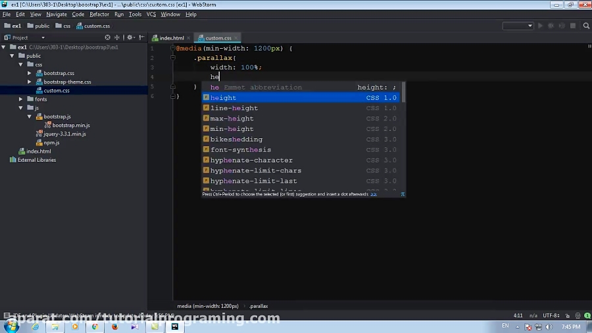Click the Collapse All icon in Project panel
Screen dimensions: 592x333
[x=117, y=38]
